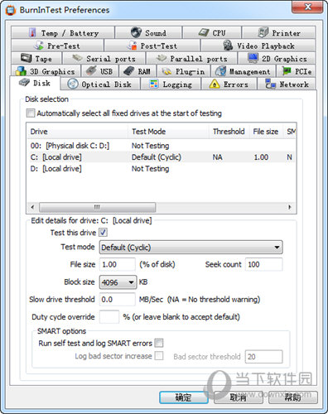Enable automatically select all fixed drives checkbox
This screenshot has width=328, height=414.
click(x=31, y=113)
